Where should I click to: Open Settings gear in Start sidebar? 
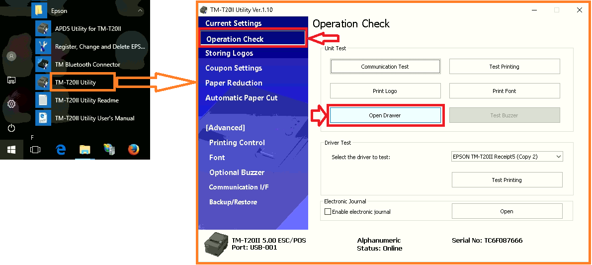coord(11,104)
